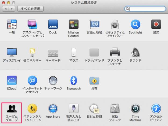Open サウンド speaker icon

coord(135,52)
